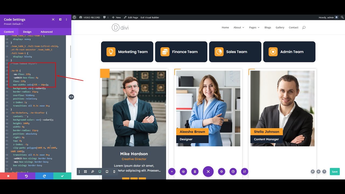Switch to the Advanced tab
This screenshot has width=345, height=194.
[x=47, y=32]
